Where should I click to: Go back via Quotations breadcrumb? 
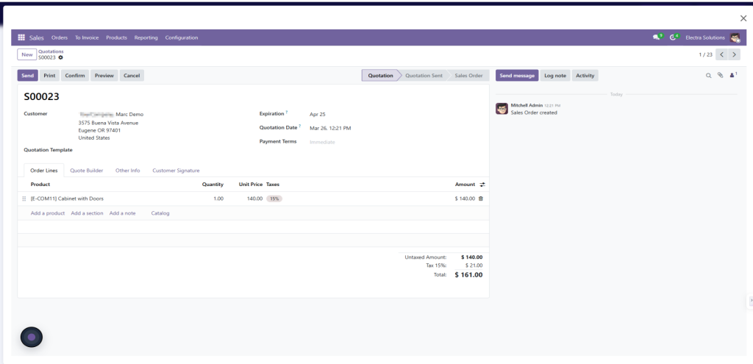[x=51, y=51]
